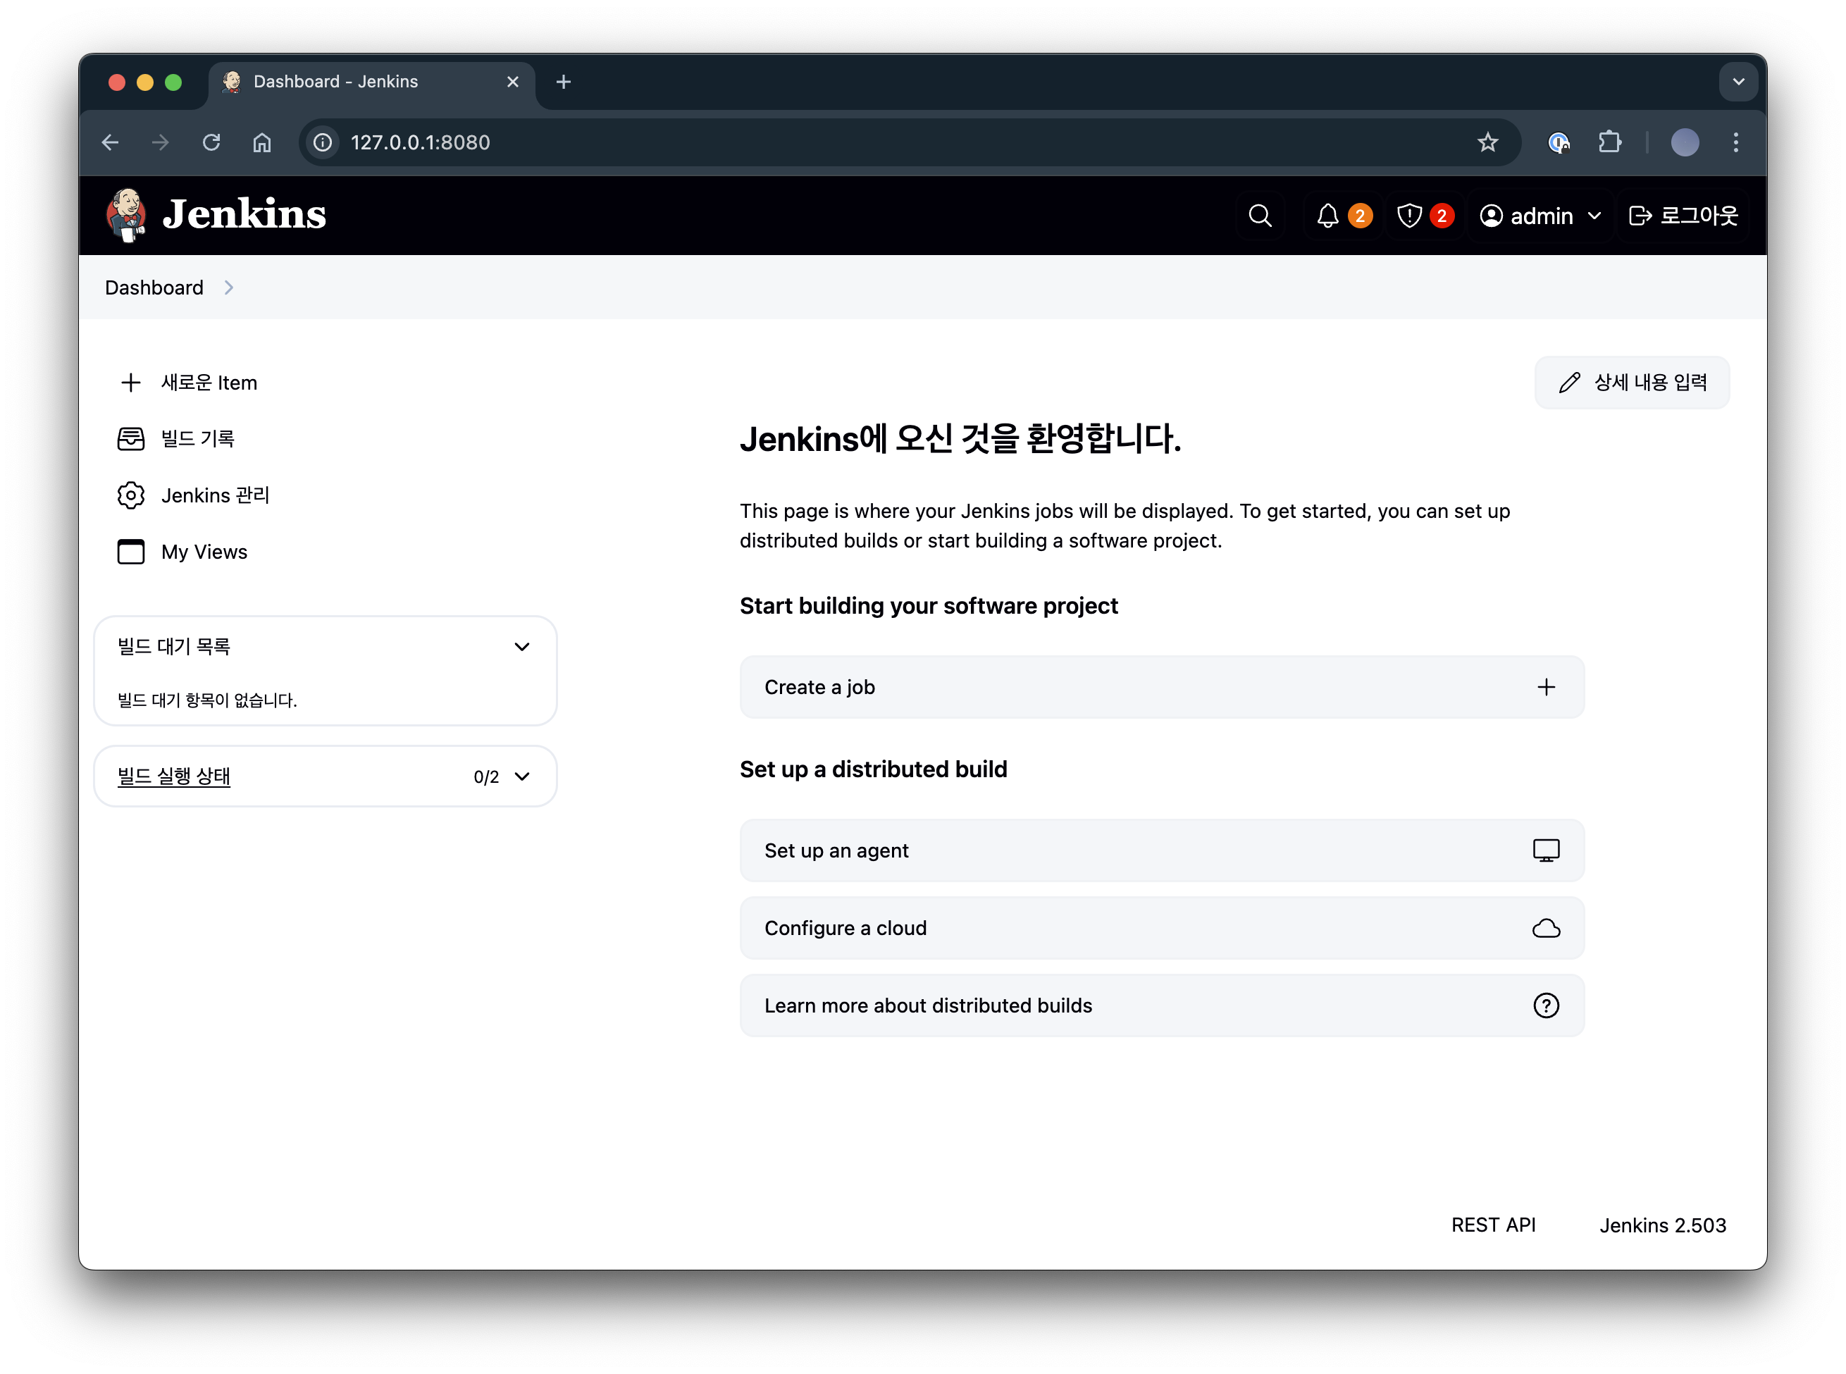Click the Jenkins 관리 gear icon
This screenshot has height=1374, width=1846.
[130, 495]
